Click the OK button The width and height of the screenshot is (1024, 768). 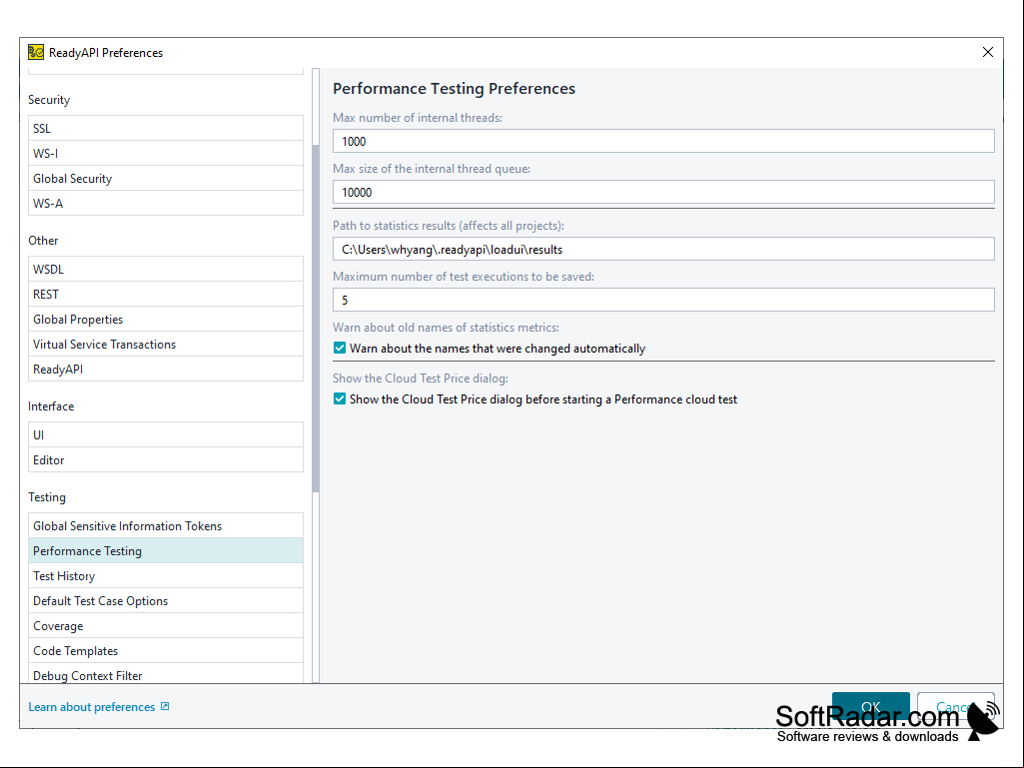(x=870, y=707)
